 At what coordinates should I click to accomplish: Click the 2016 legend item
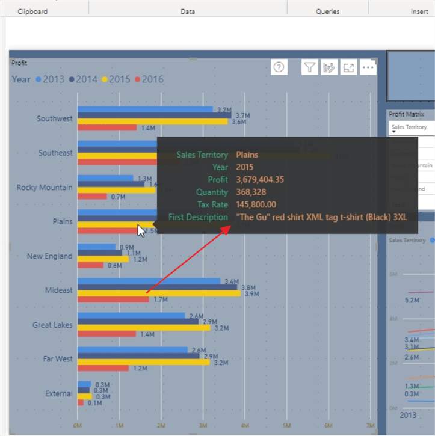click(149, 79)
